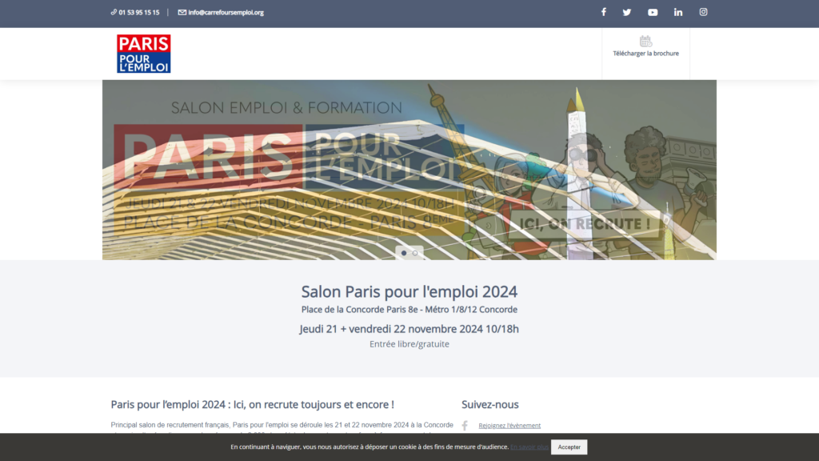Click the envelope icon beside the email address
819x461 pixels.
[x=182, y=12]
